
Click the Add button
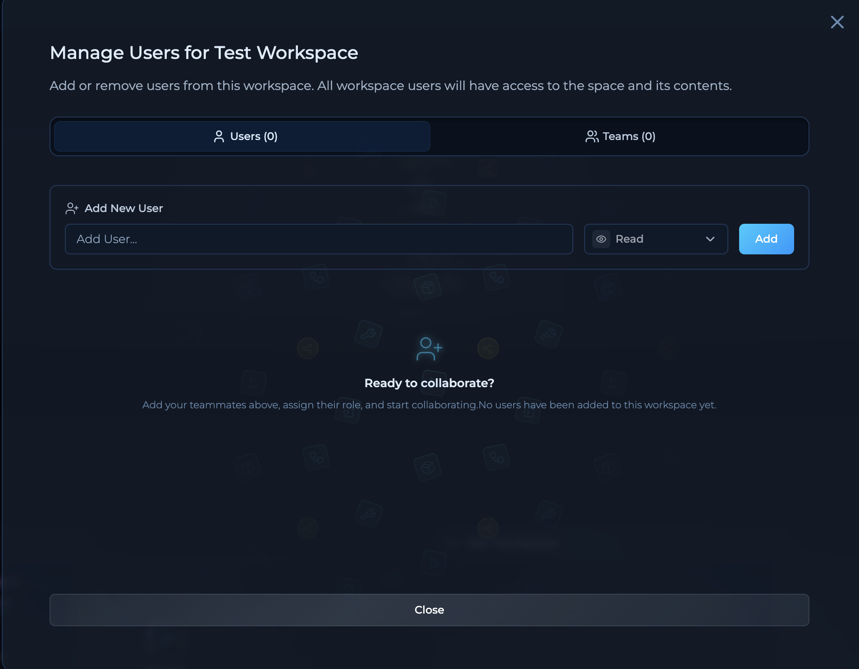(x=766, y=239)
